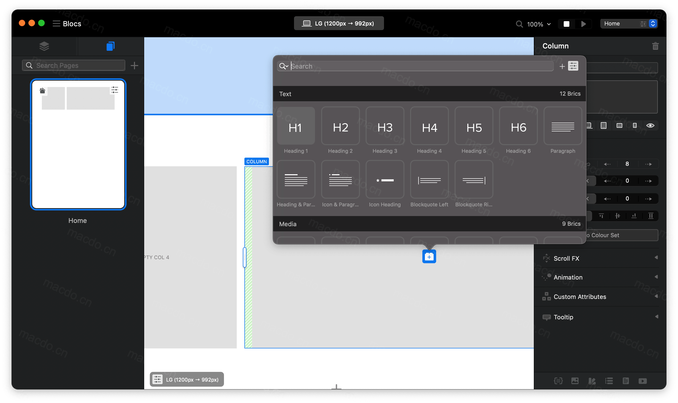
Task: Enable the page preview playback
Action: (584, 23)
